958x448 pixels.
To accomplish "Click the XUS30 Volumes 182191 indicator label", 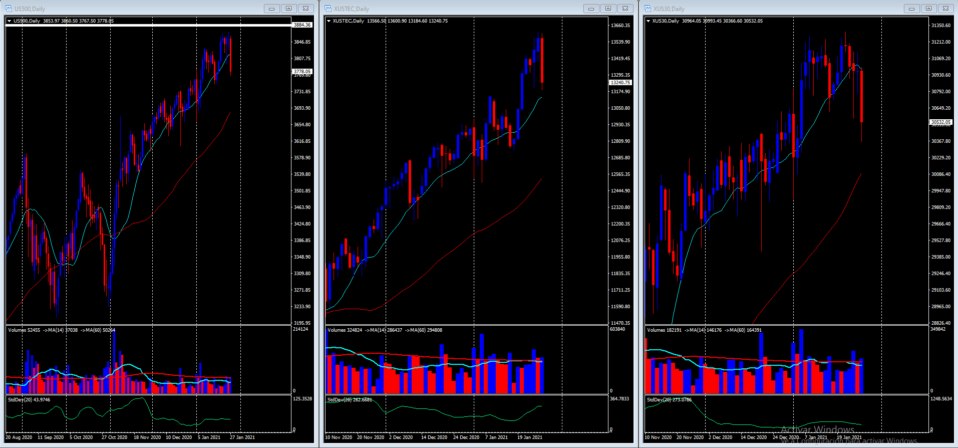I will [664, 330].
